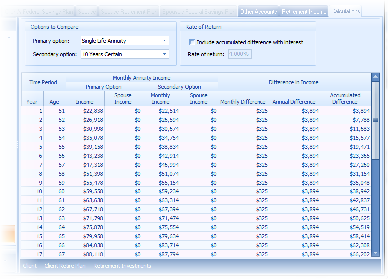Image resolution: width=388 pixels, height=279 pixels.
Task: Switch to the Retirement Income tab
Action: coord(303,12)
